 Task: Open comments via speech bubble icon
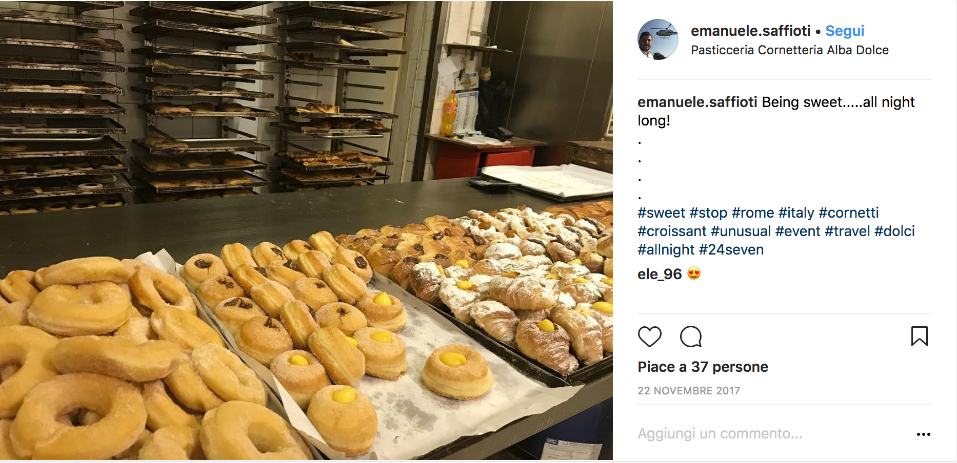click(691, 336)
